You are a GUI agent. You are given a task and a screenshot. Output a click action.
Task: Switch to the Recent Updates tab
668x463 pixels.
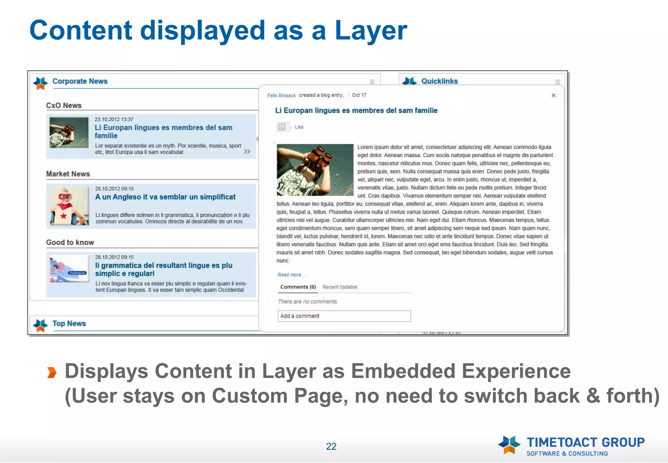(340, 287)
